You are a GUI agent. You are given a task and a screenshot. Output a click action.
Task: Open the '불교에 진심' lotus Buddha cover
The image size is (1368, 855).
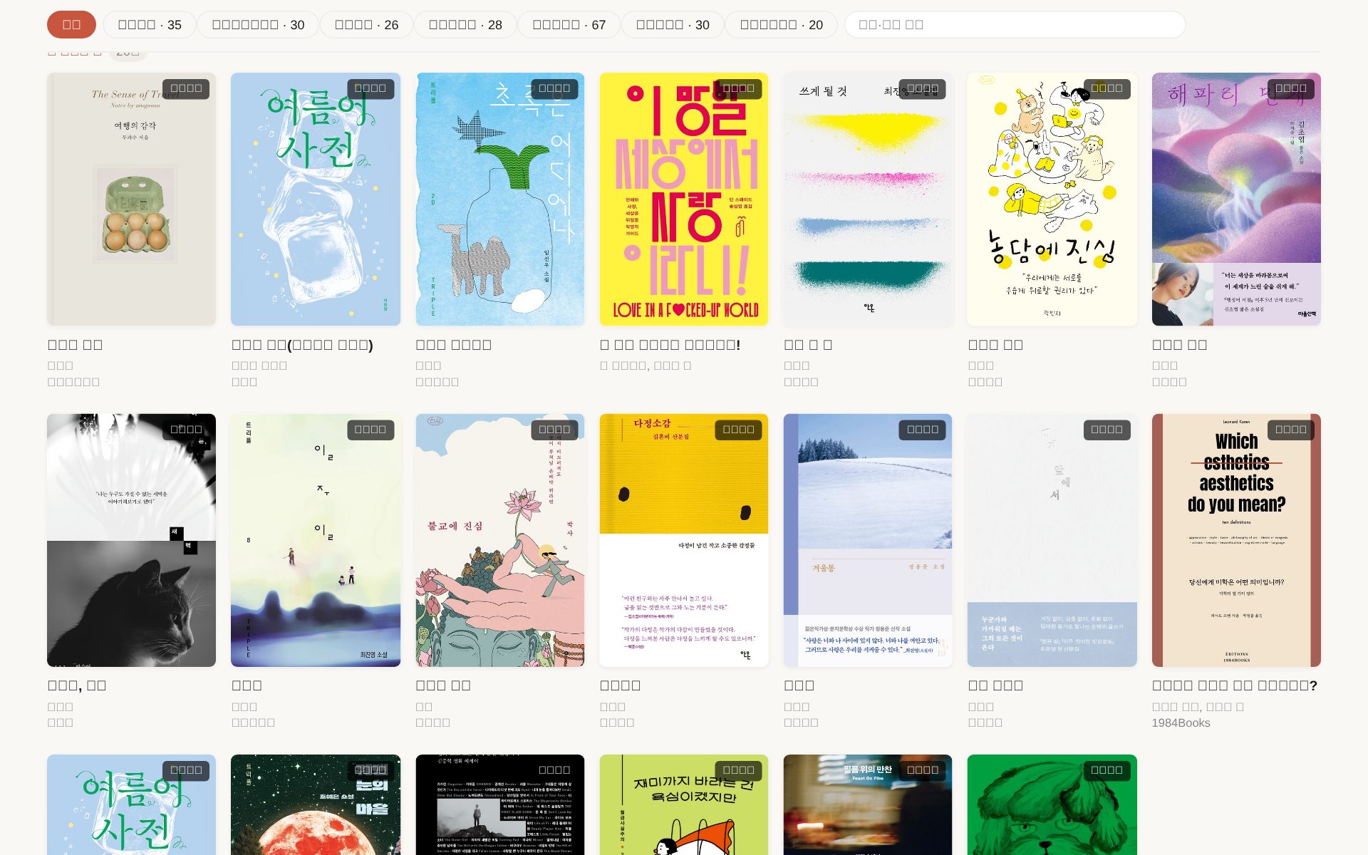pyautogui.click(x=499, y=540)
